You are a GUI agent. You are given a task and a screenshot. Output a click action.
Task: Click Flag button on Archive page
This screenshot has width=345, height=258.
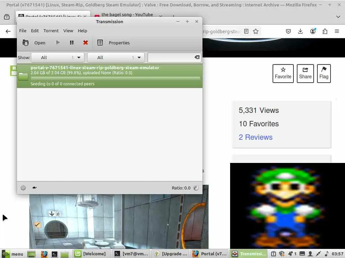click(324, 74)
